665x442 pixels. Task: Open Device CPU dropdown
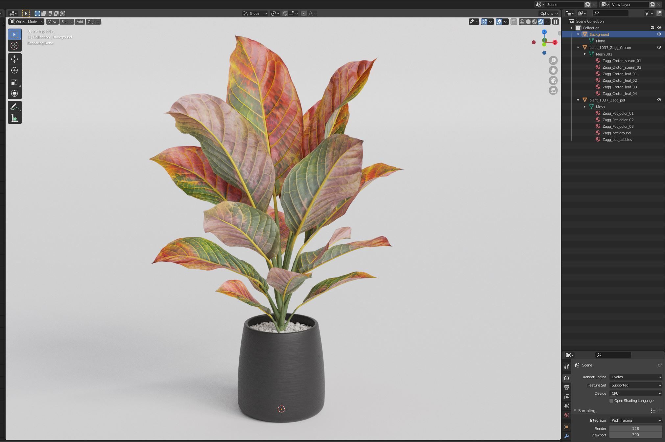(635, 393)
